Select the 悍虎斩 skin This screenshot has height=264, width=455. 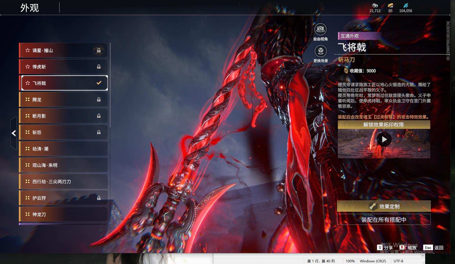pyautogui.click(x=64, y=67)
